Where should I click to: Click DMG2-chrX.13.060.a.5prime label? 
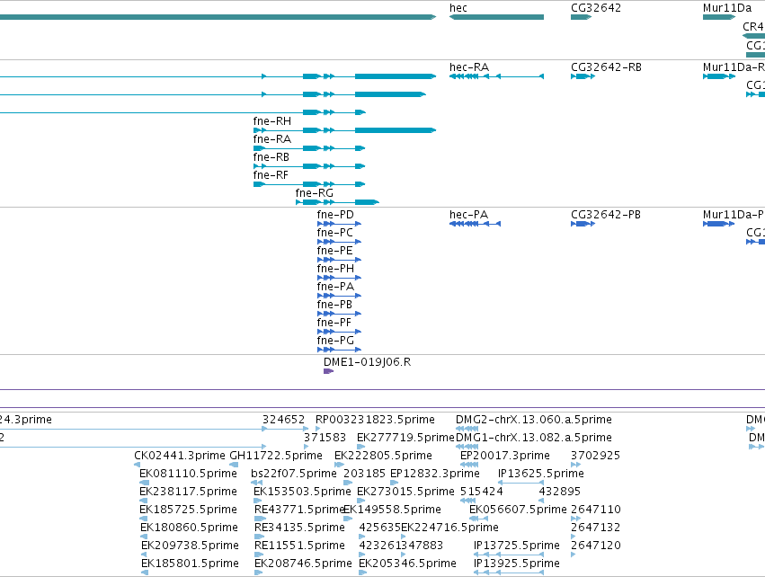click(534, 420)
